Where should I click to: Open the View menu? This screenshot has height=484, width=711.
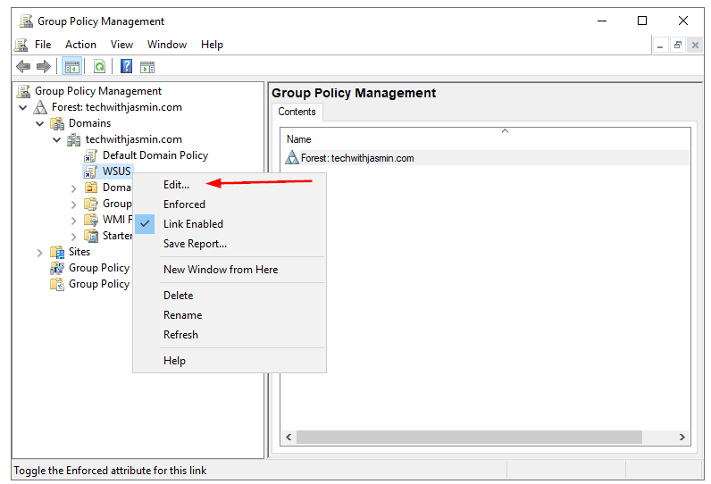pyautogui.click(x=121, y=45)
